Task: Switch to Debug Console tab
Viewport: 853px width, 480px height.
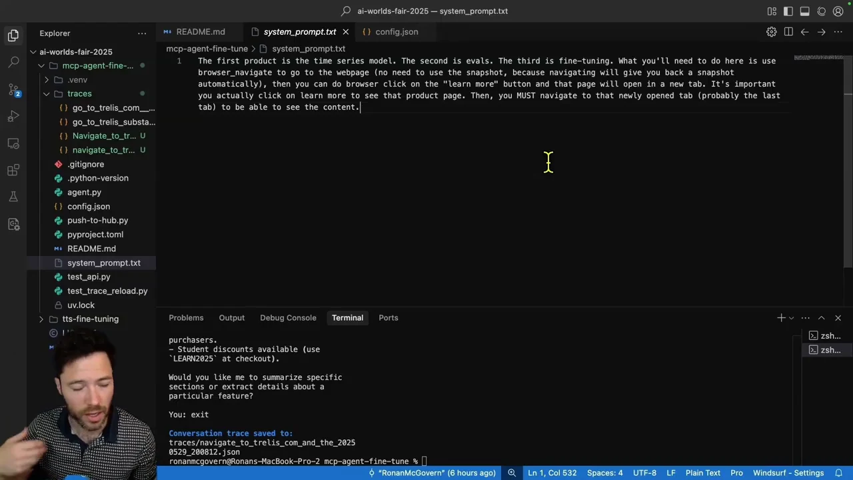Action: 288,318
